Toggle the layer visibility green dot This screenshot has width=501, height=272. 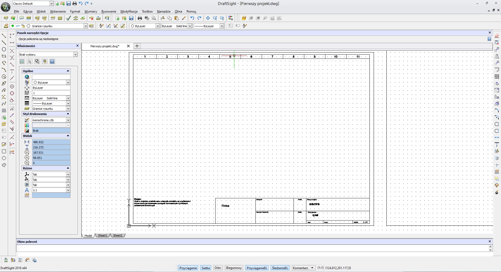[13, 26]
